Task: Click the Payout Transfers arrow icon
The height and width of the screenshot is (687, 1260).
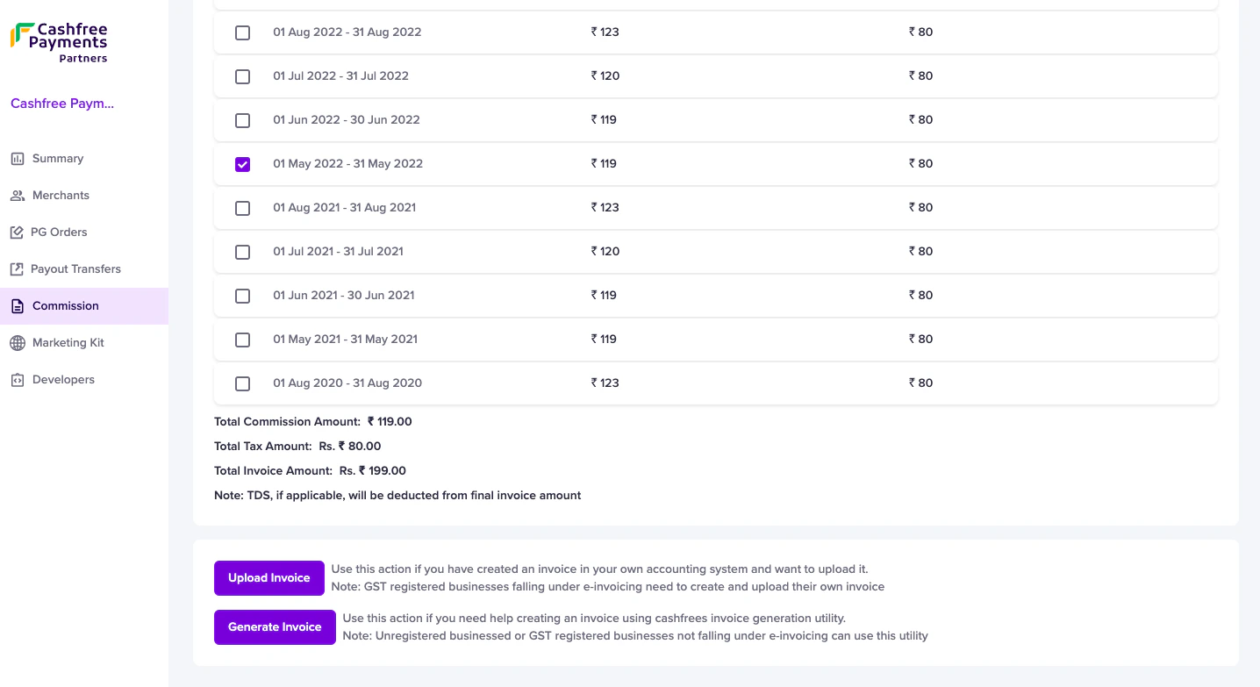Action: pos(17,269)
